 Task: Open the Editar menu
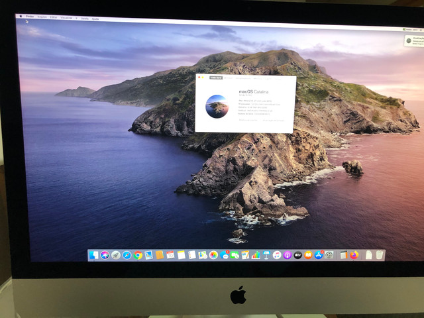point(54,17)
